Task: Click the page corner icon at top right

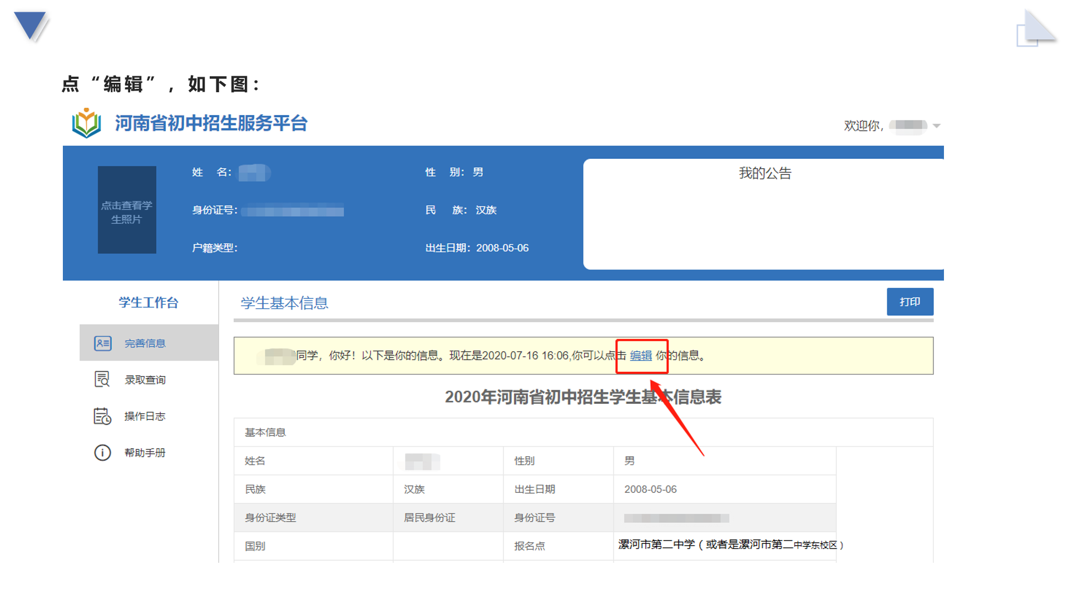Action: click(1036, 28)
